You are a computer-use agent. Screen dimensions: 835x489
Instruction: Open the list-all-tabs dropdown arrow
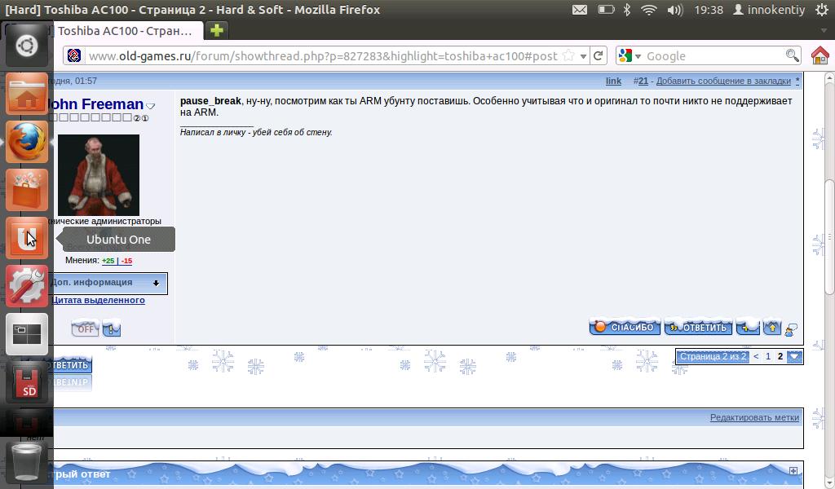tap(824, 30)
